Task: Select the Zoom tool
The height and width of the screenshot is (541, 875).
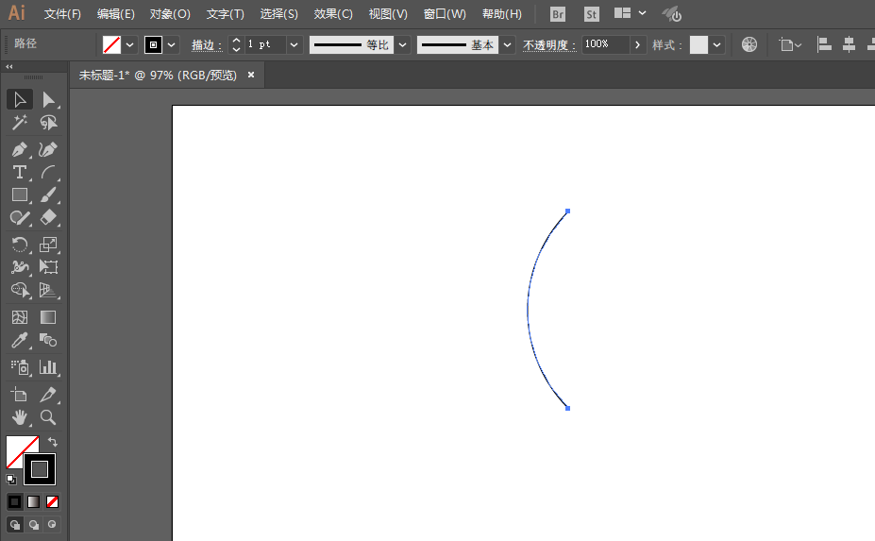Action: (48, 417)
